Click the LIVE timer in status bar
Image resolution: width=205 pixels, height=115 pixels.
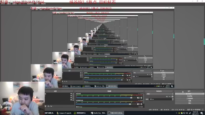[153, 110]
